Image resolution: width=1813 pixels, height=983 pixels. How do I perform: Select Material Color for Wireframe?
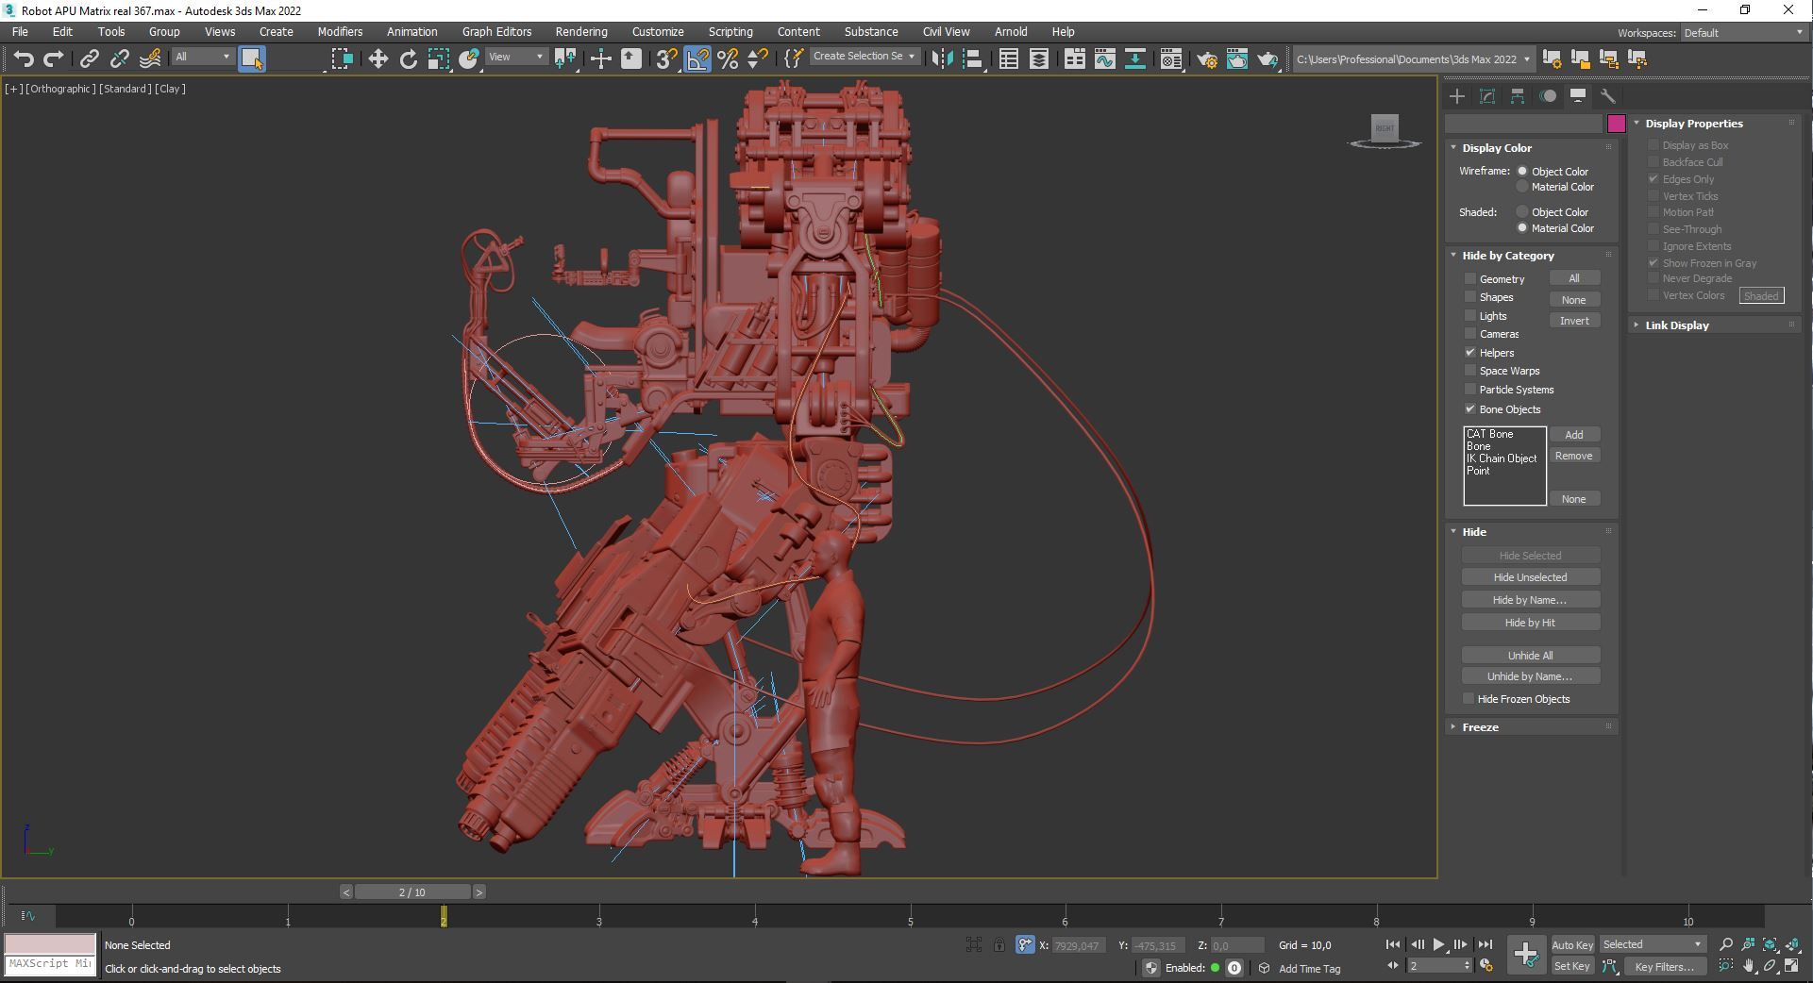coord(1522,188)
